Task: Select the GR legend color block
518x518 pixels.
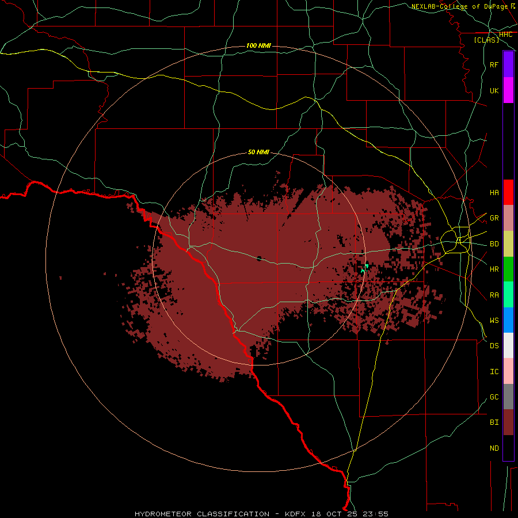Action: (x=508, y=218)
